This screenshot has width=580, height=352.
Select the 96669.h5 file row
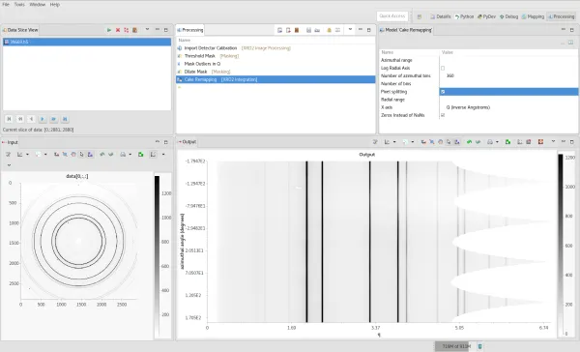87,42
